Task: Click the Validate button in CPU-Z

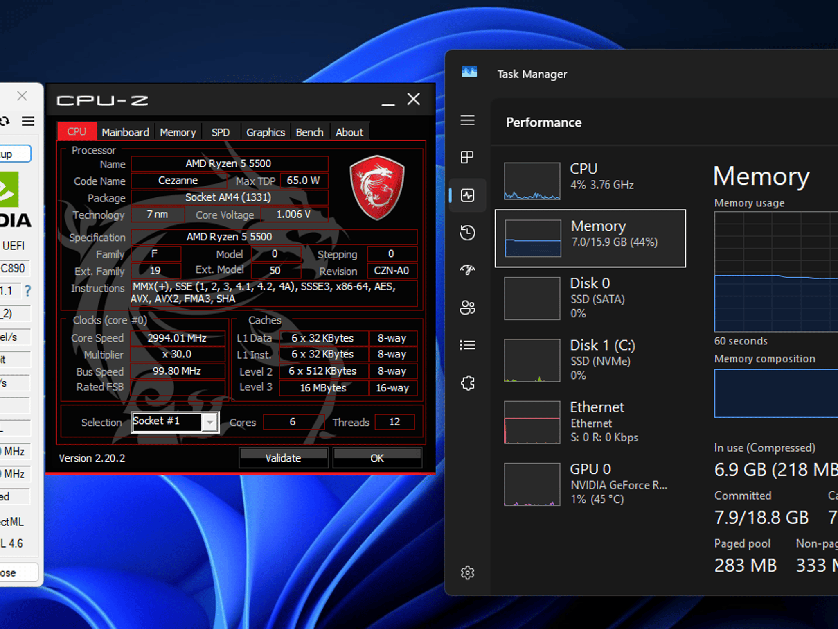Action: (x=283, y=458)
